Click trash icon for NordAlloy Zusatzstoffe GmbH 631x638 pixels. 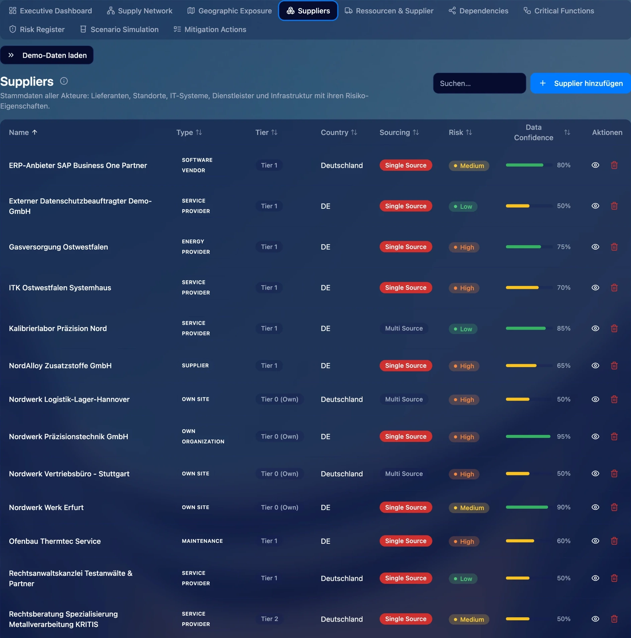[x=614, y=365]
